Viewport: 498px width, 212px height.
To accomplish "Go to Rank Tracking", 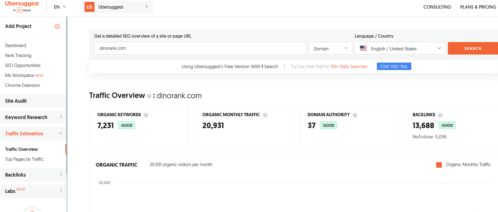I will 18,55.
